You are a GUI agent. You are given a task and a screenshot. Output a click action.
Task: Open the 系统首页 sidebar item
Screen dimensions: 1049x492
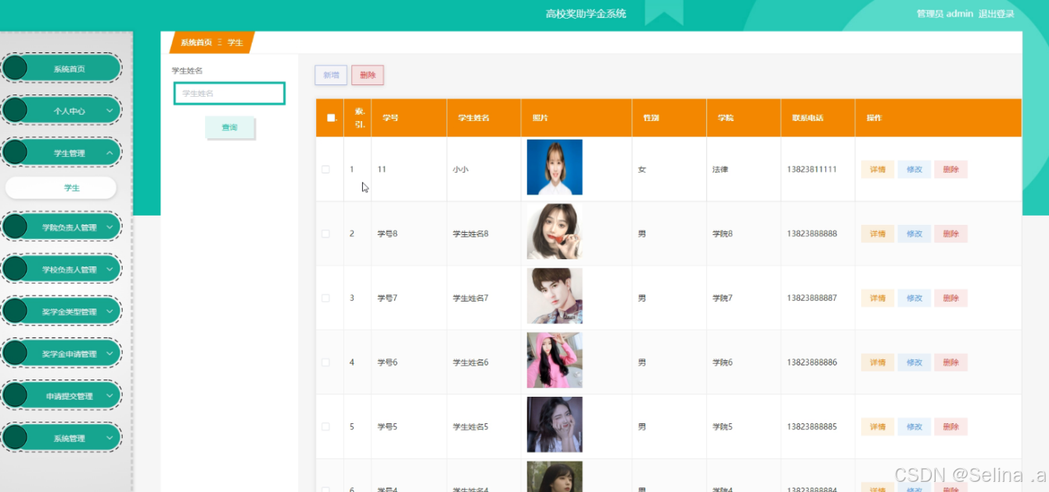coord(62,69)
